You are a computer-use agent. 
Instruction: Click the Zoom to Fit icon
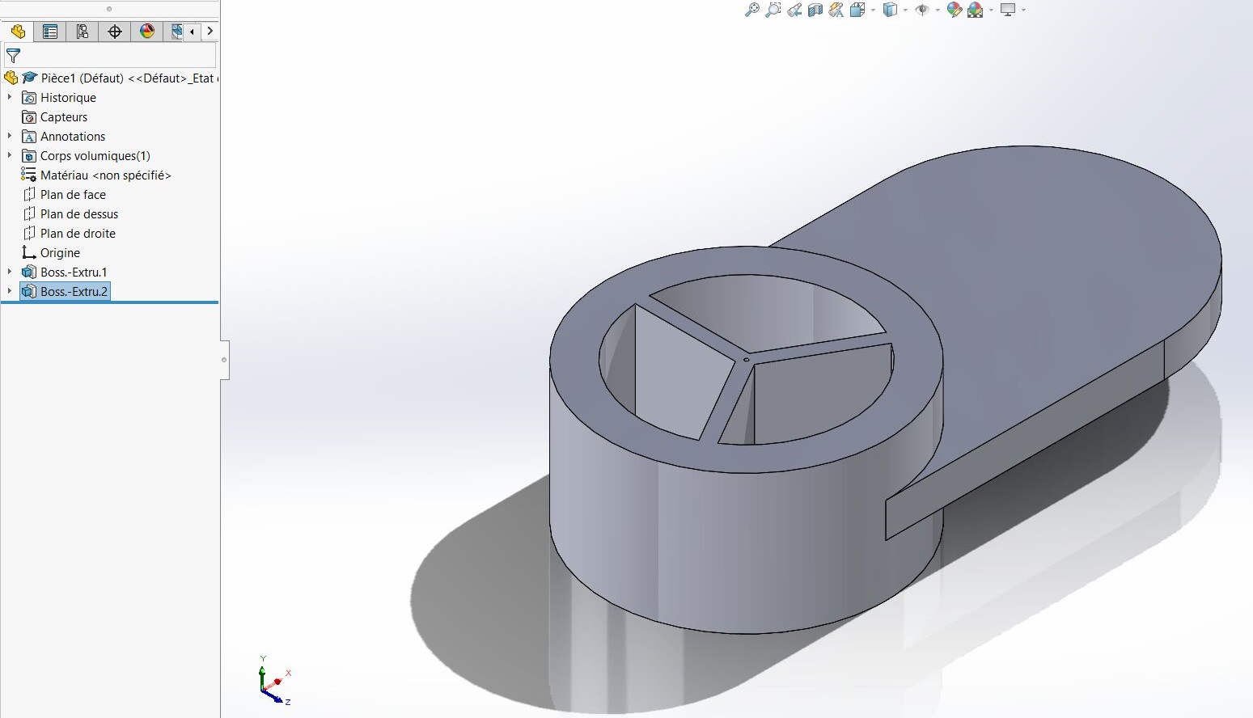[x=752, y=10]
